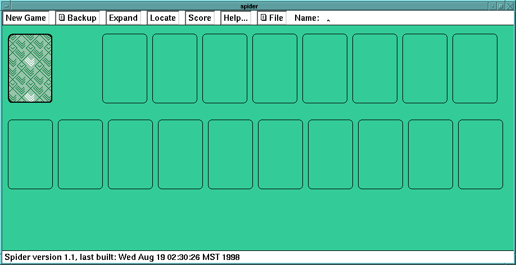Click the Locate button

(x=163, y=18)
